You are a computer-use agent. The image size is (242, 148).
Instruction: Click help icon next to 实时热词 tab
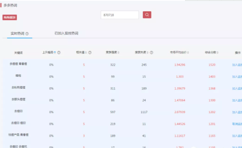[x=27, y=33]
